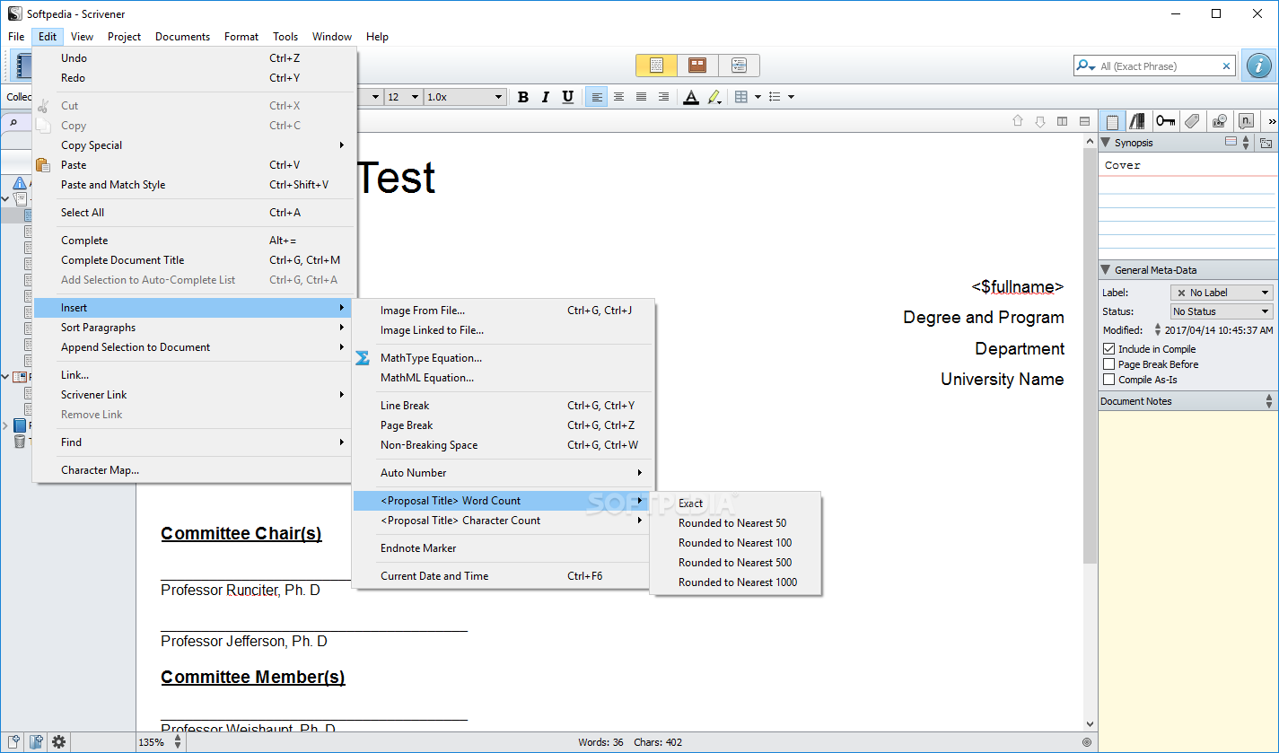Open the Keywords inspector pane (key icon)
The image size is (1279, 753).
tap(1166, 121)
